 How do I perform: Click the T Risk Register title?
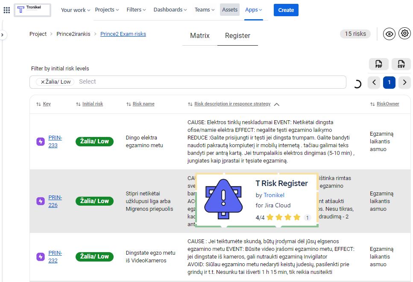click(x=281, y=183)
